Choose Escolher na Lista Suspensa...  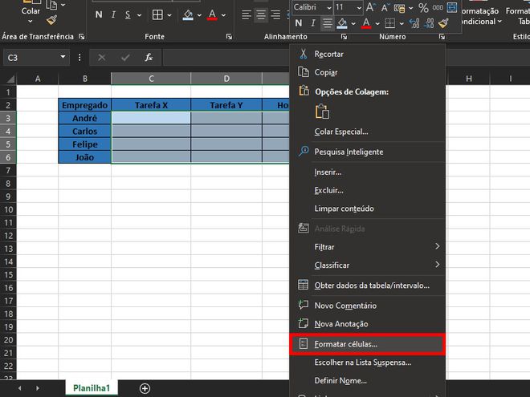(x=368, y=363)
